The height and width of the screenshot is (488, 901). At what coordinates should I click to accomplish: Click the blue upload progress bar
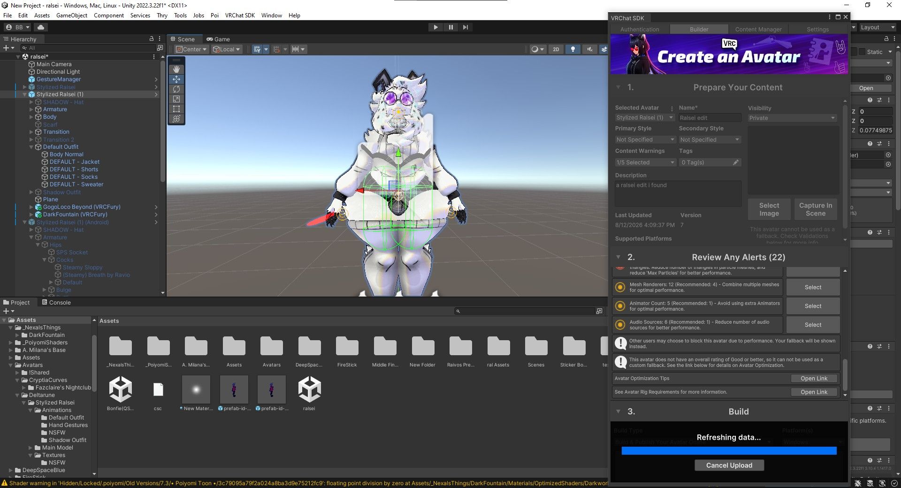(x=729, y=451)
